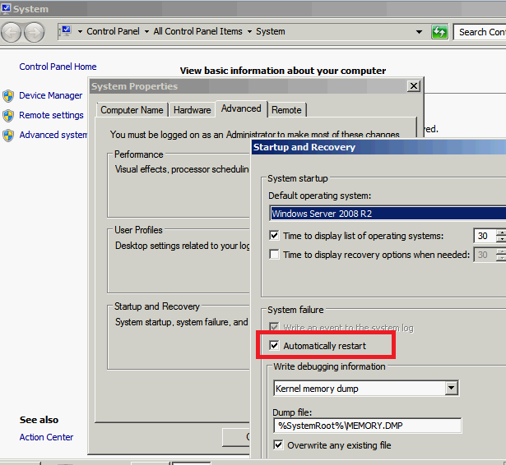
Task: Click the green refresh icon in address bar
Action: tap(440, 32)
